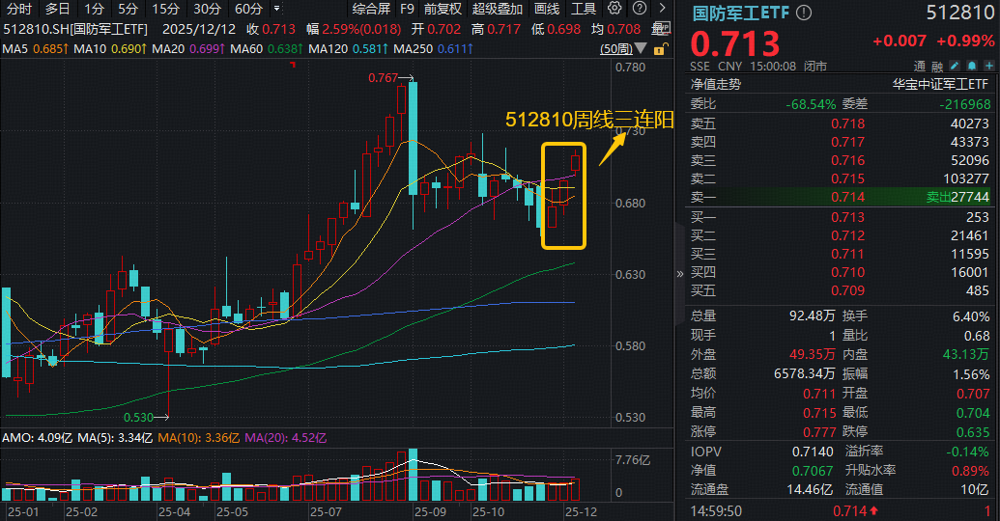
Task: Toggle 前复权 price adjustment
Action: tap(443, 9)
